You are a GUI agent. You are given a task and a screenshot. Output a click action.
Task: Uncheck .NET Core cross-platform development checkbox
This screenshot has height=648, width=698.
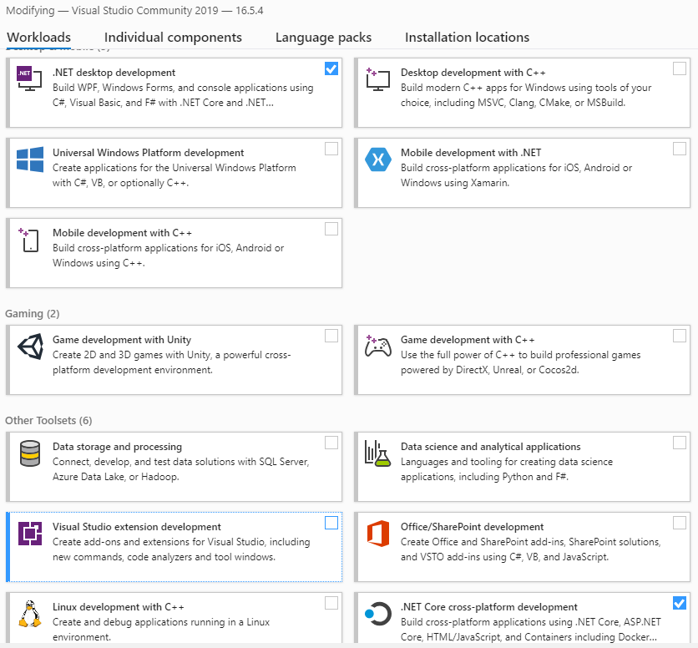tap(680, 603)
